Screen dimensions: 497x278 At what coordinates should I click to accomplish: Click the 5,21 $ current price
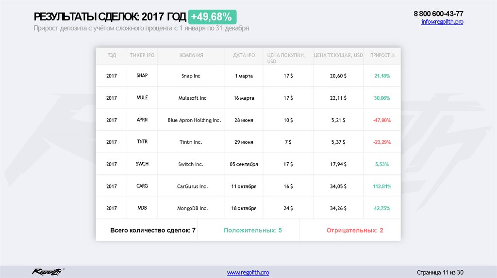pos(338,120)
